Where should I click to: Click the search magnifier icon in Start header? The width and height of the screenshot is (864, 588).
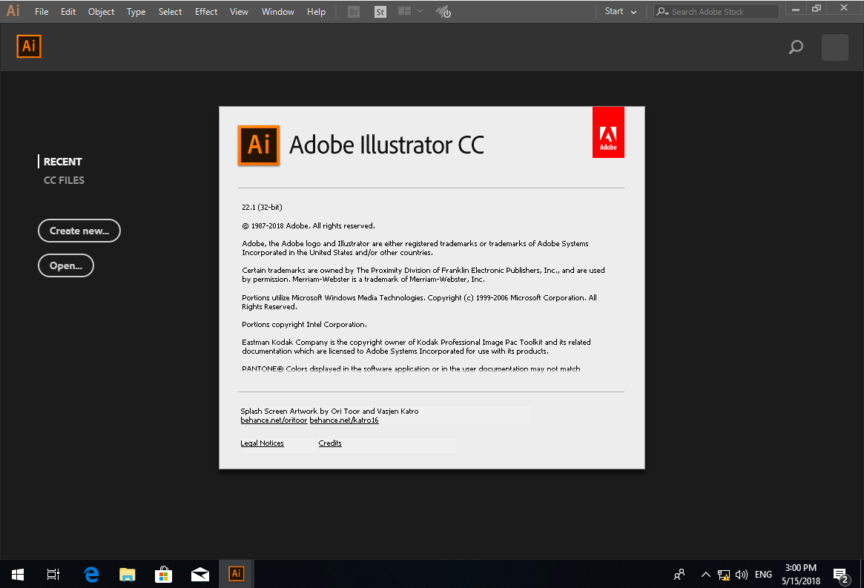point(796,47)
